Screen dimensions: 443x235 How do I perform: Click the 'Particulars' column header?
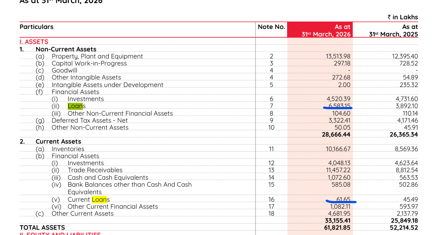point(37,27)
